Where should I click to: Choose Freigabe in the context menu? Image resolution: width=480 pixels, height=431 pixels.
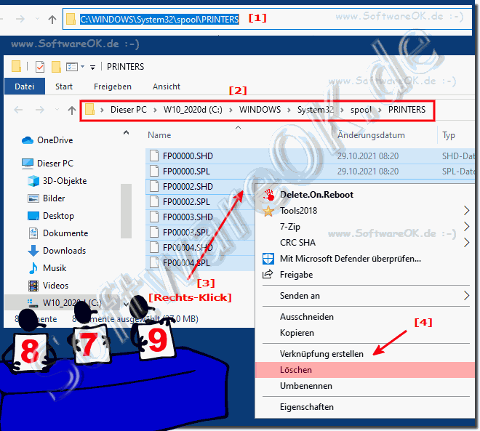365,275
